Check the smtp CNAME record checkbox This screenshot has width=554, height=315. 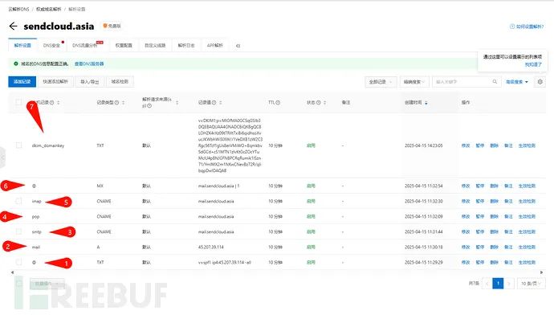18,231
